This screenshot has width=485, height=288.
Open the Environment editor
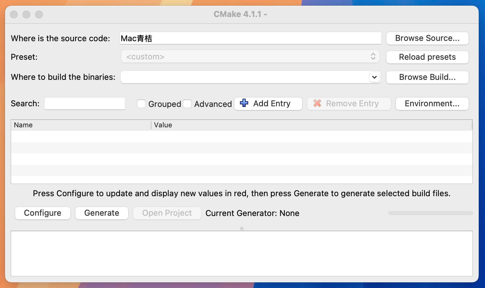tap(432, 103)
